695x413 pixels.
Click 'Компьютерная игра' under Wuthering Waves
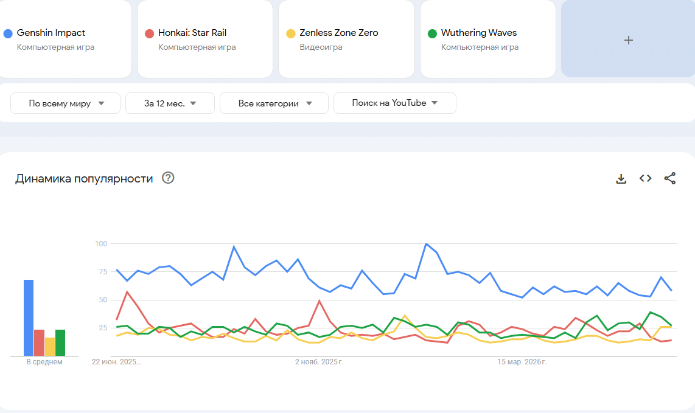click(480, 47)
